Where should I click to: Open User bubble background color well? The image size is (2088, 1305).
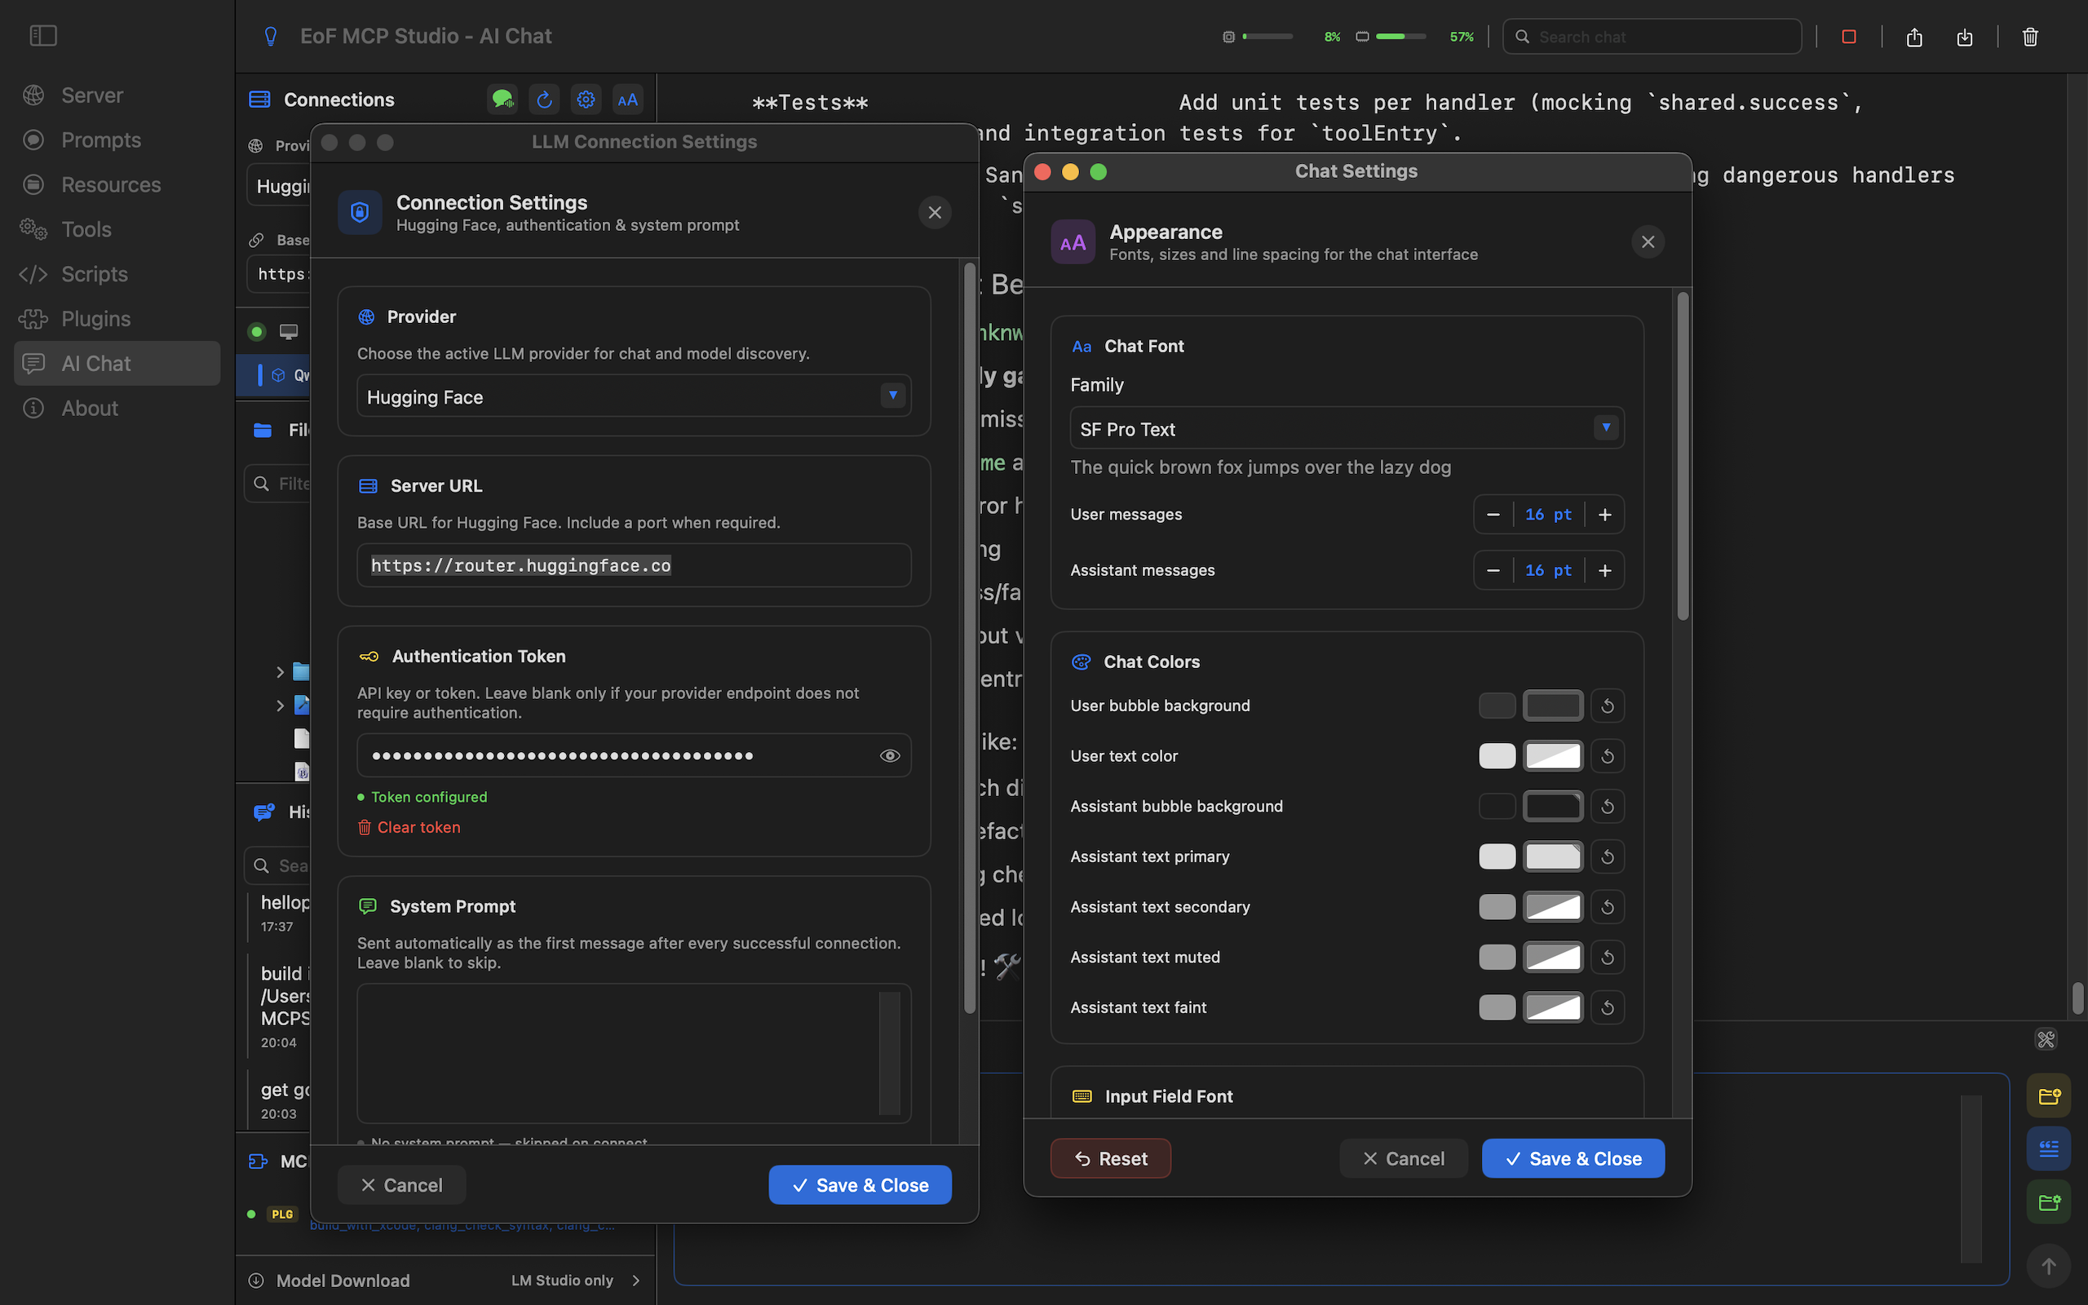pos(1552,706)
